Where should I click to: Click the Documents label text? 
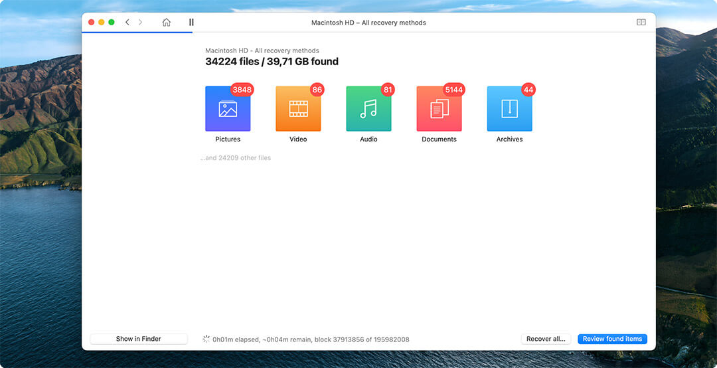pyautogui.click(x=439, y=139)
